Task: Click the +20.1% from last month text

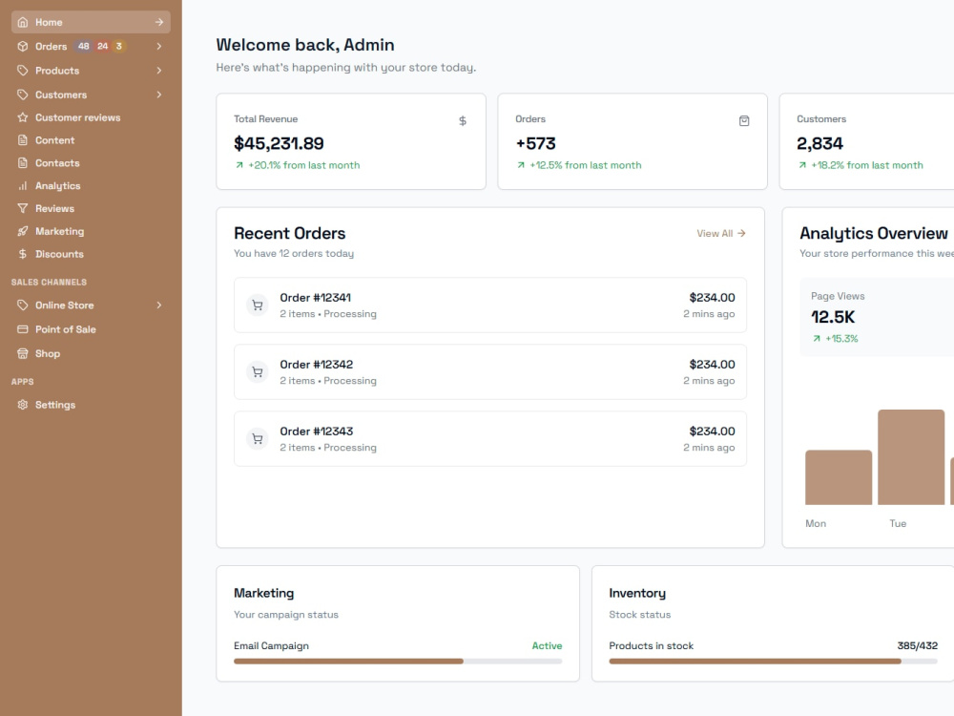Action: coord(303,165)
